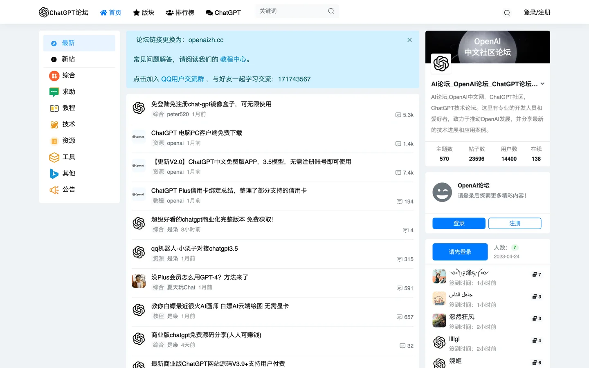Expand the AI论坛_OpenAI论坛 description chevron

tap(542, 84)
